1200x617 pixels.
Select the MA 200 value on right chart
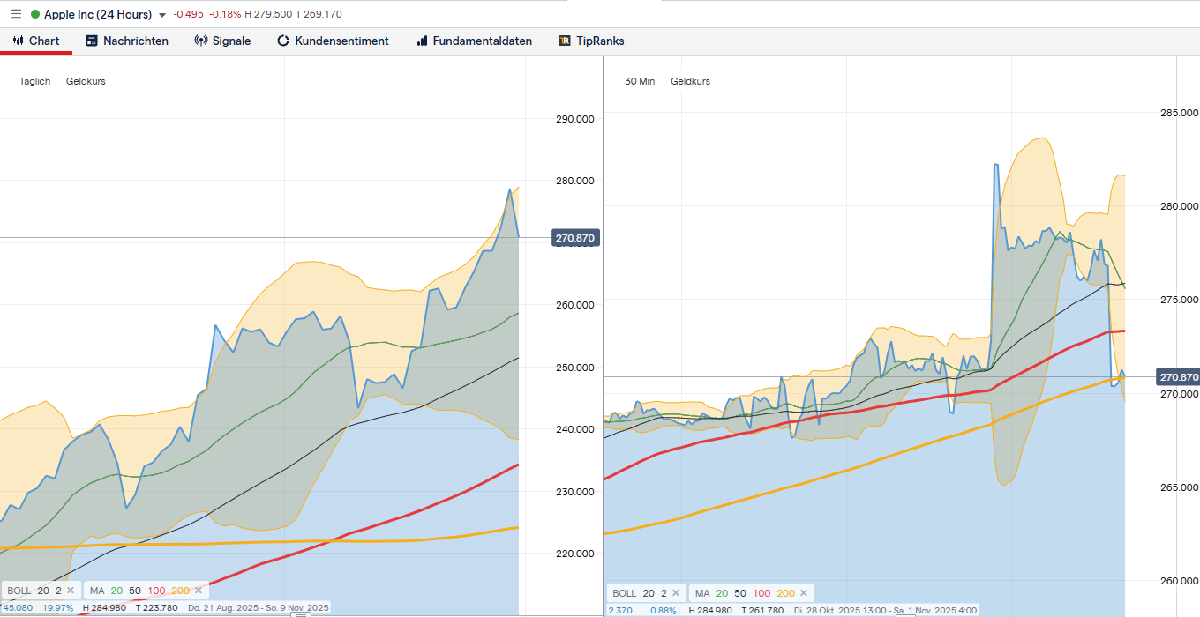785,593
